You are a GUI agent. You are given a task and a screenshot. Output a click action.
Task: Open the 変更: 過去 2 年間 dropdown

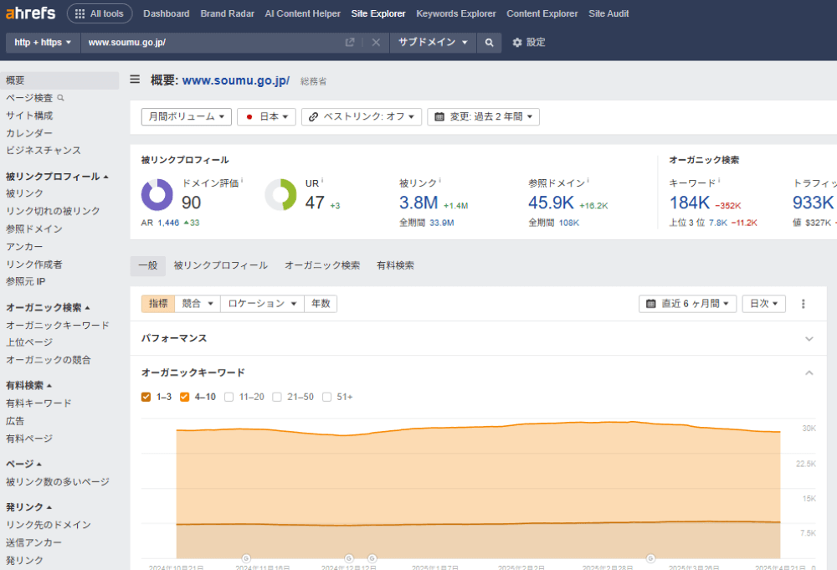[x=483, y=117]
